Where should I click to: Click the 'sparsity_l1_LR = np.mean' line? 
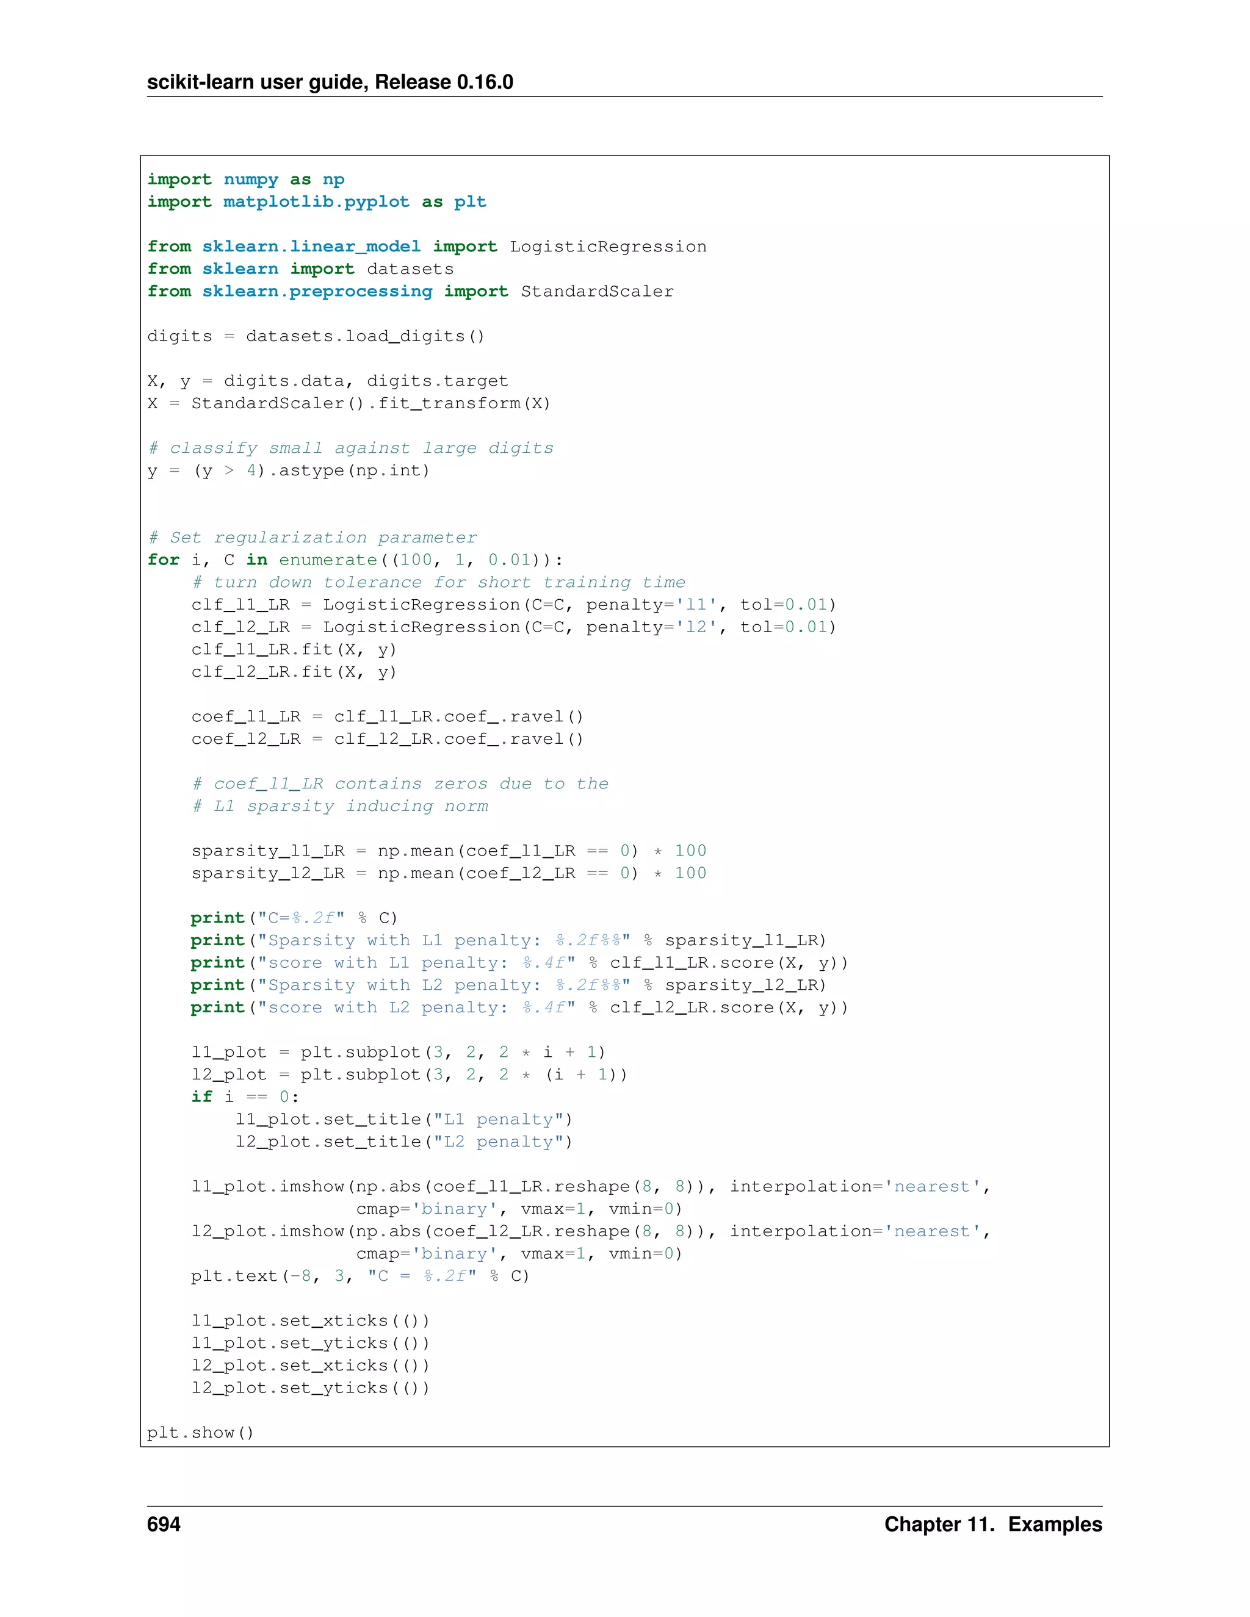click(x=449, y=851)
